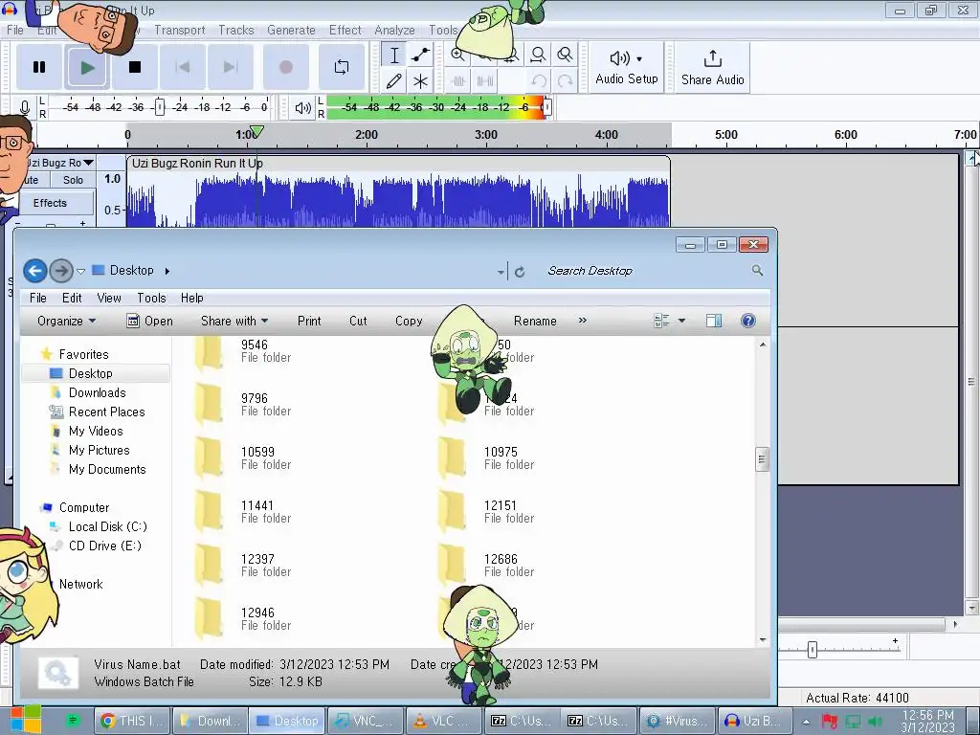Viewport: 980px width, 735px height.
Task: Click Trim audio outside selection icon
Action: [458, 81]
